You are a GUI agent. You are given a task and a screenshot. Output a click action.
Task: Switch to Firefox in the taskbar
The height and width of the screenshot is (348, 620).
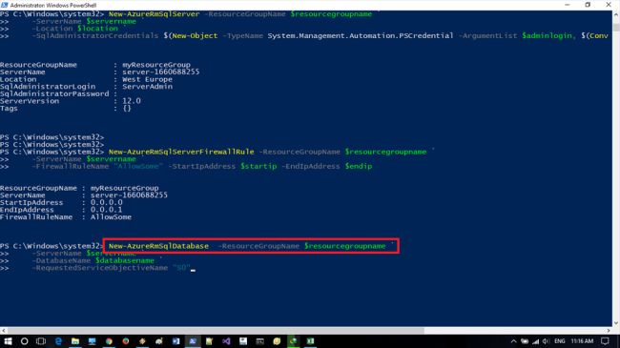click(x=126, y=341)
